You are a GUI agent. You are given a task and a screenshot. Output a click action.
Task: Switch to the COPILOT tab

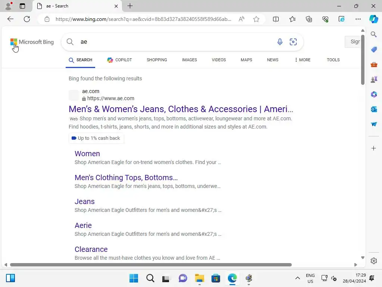coord(119,60)
